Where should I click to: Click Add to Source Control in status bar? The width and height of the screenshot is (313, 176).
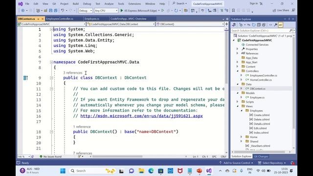(236, 163)
